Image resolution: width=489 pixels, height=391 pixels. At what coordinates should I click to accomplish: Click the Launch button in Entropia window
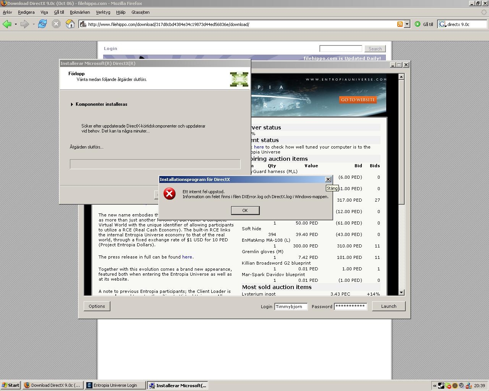coord(389,306)
